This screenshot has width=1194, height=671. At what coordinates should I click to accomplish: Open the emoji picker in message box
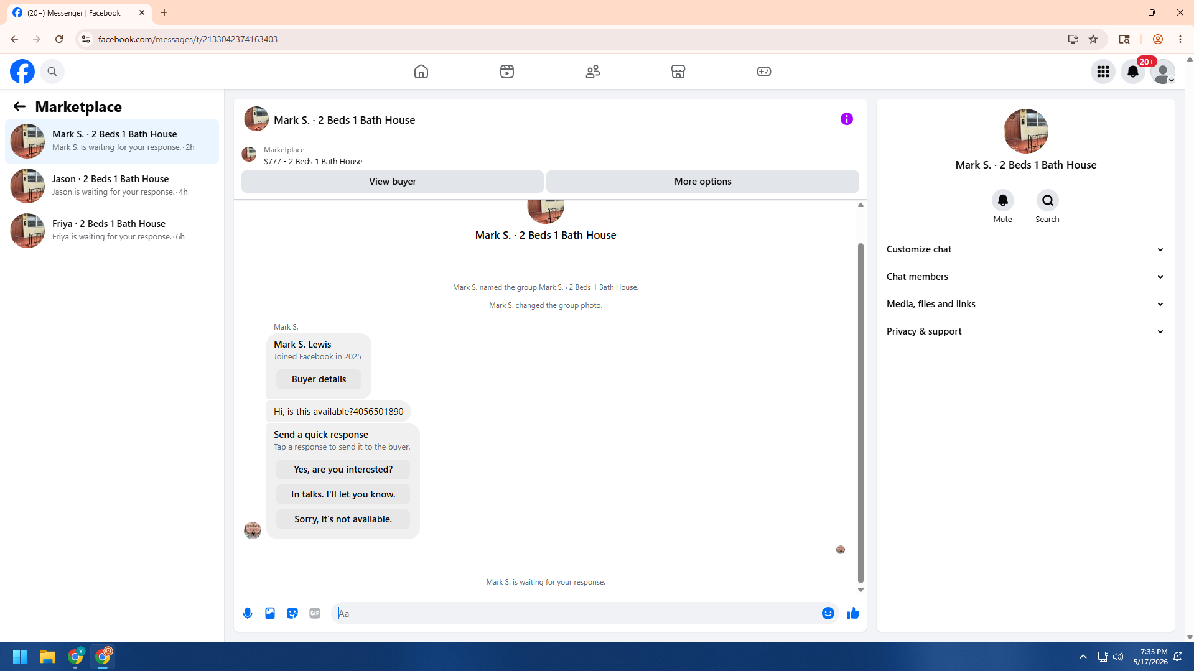click(828, 613)
